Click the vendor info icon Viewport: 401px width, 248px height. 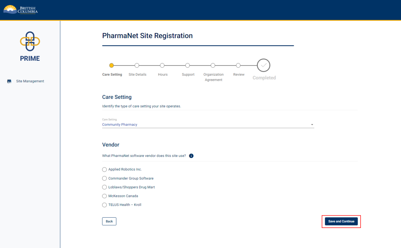[x=191, y=156]
